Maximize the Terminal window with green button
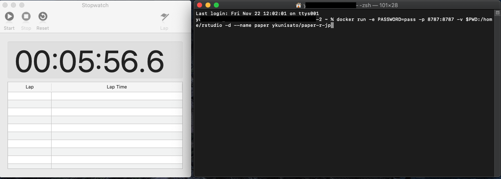Viewport: 501px width, 179px height. [x=216, y=5]
